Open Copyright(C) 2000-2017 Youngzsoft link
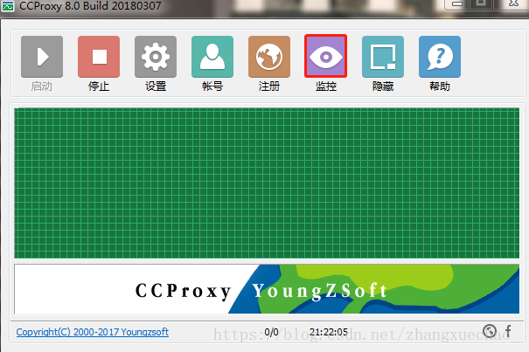 [93, 332]
